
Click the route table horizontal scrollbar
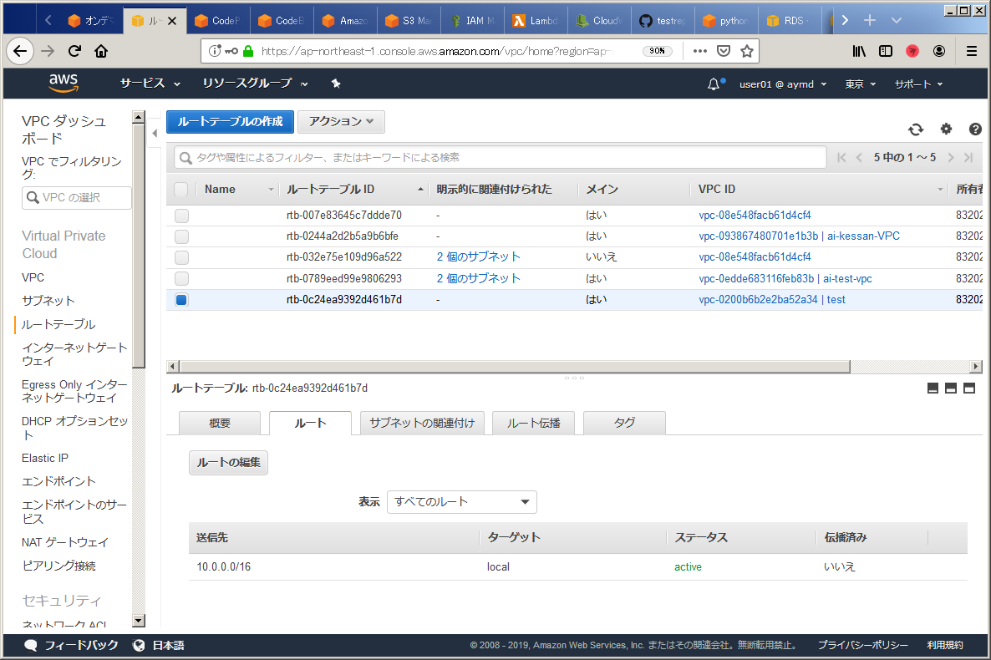(515, 366)
